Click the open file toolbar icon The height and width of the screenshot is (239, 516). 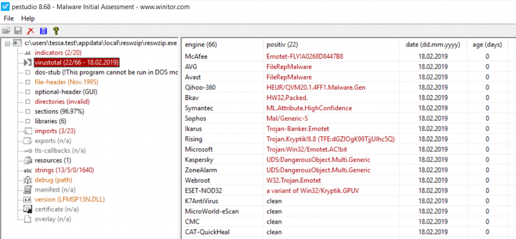click(6, 31)
